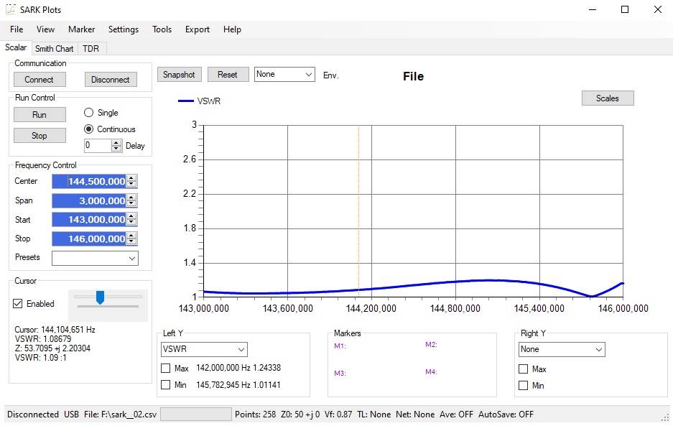Open the Tools menu

(x=162, y=29)
